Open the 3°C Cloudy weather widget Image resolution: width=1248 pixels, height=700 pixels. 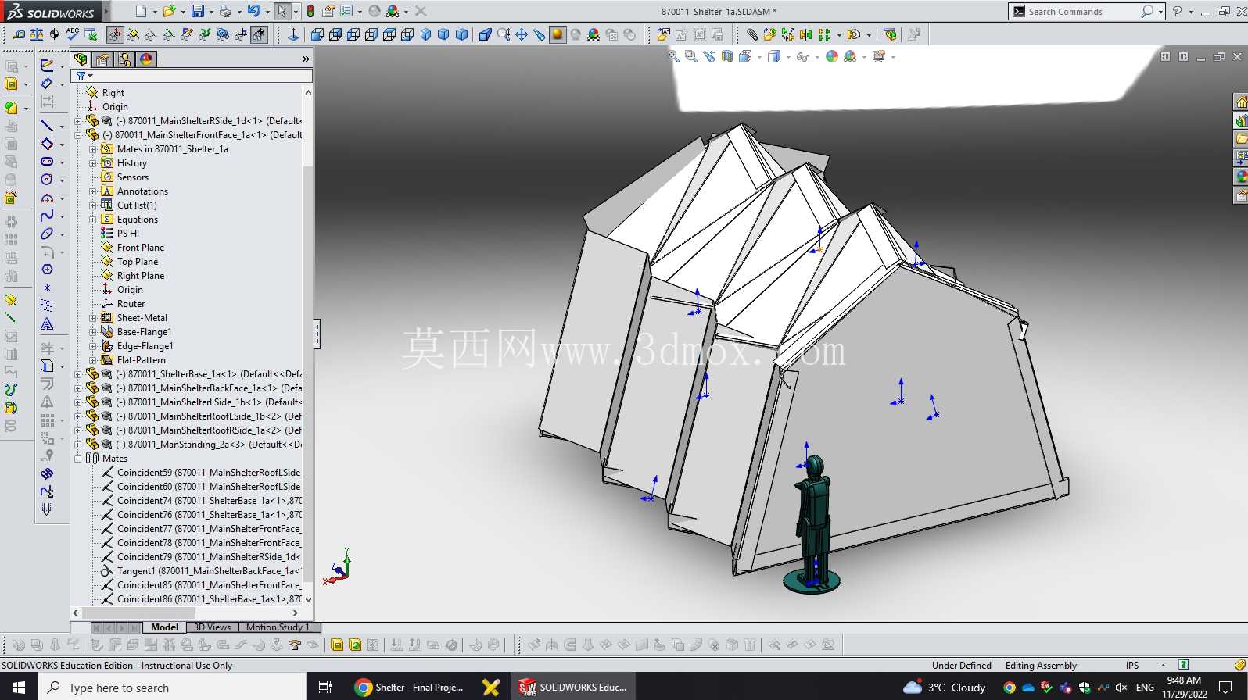coord(945,687)
